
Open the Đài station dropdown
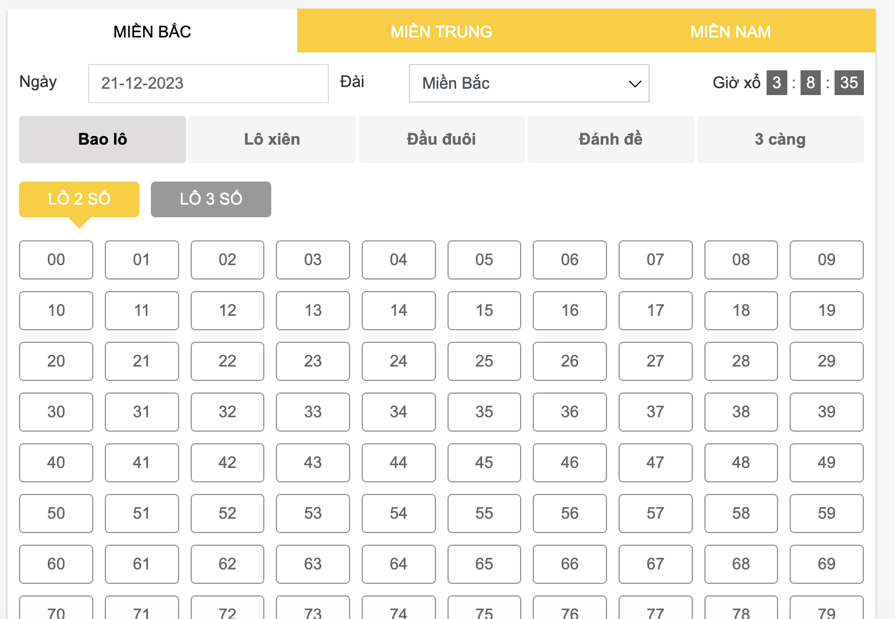529,83
